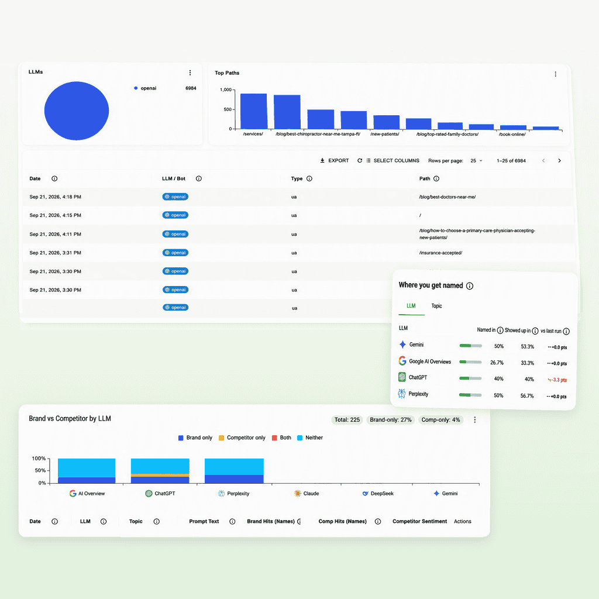The height and width of the screenshot is (599, 599).
Task: Click the /services/ bar in Top Paths
Action: [254, 111]
